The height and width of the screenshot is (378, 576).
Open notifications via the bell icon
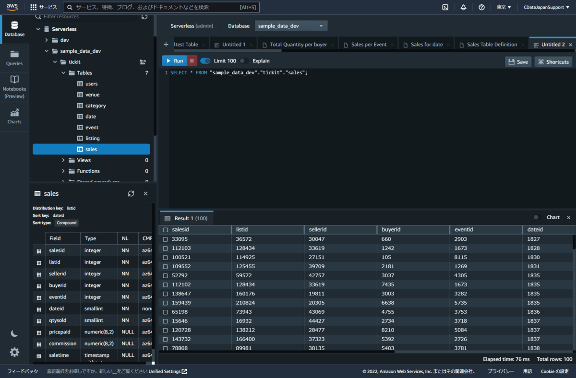coord(463,7)
